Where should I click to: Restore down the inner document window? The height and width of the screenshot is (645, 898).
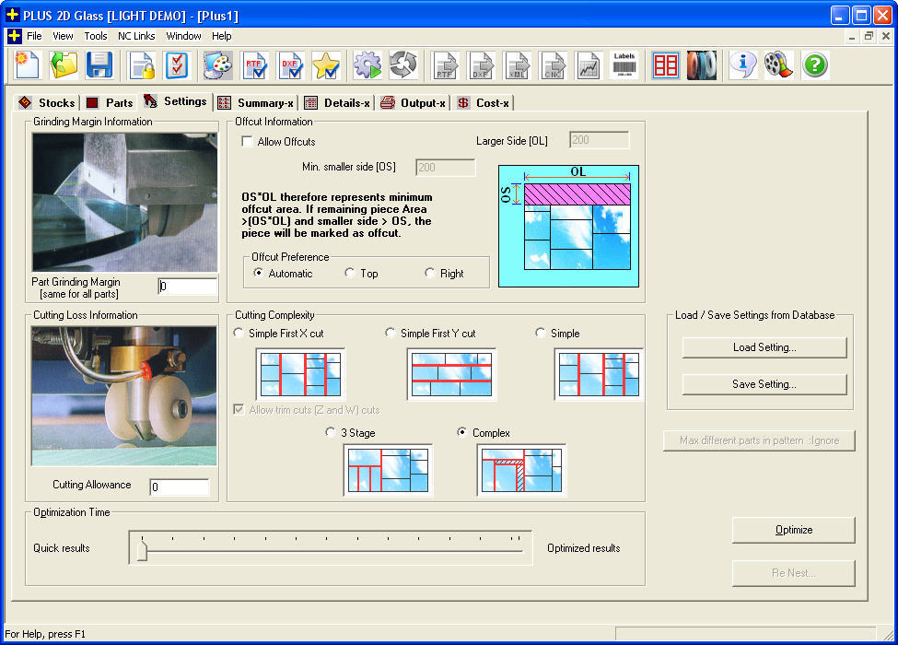coord(869,36)
